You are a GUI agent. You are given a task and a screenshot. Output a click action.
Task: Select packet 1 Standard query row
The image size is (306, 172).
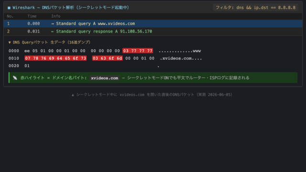point(153,23)
